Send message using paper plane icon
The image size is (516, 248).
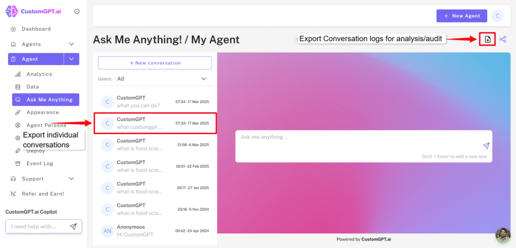[486, 146]
